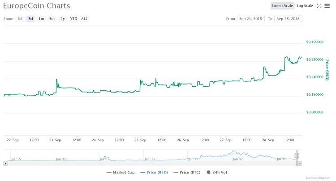This screenshot has width=336, height=181.
Task: Click Jan '16 in the navigator
Action: (61, 159)
